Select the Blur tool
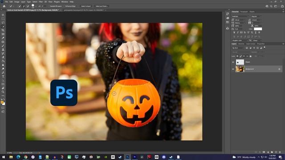This screenshot has width=285, height=160. (x=3, y=65)
